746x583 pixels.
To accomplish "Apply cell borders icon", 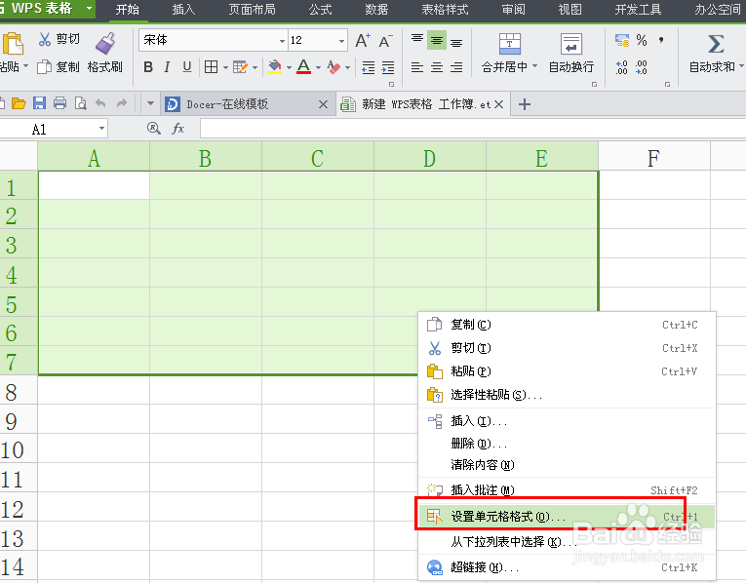I will (211, 67).
